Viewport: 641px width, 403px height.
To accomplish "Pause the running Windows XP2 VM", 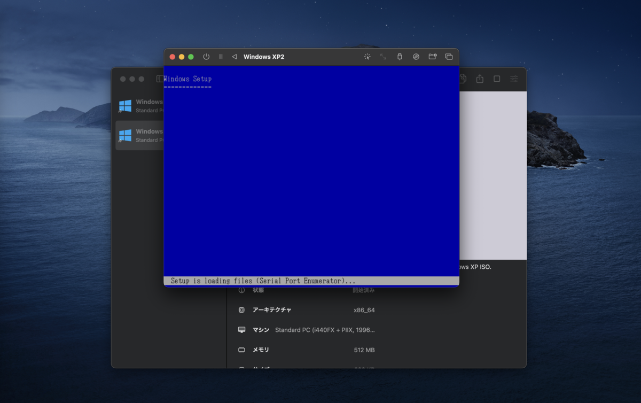I will [221, 57].
